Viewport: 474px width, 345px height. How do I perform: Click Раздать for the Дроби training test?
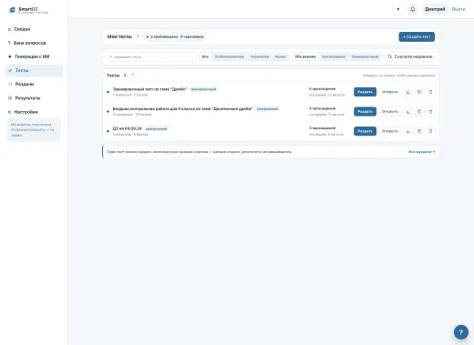(365, 92)
